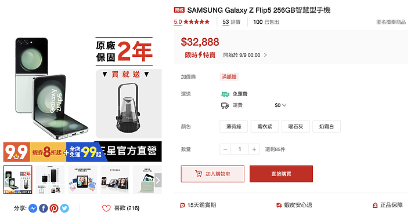Viewport: 418px width, 216px height.
Task: Share product on Facebook
Action: coord(44,208)
